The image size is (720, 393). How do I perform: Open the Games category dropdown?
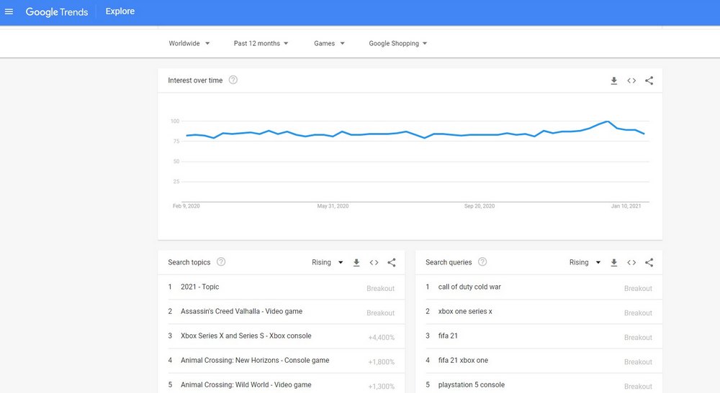point(329,44)
